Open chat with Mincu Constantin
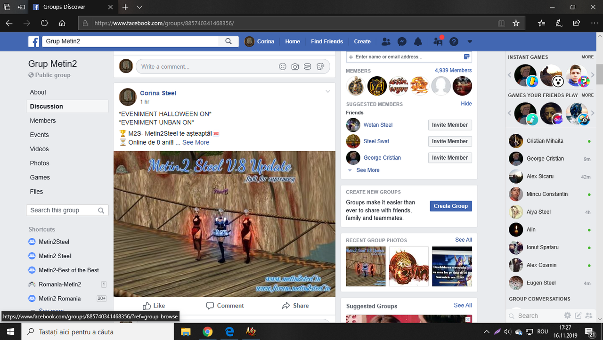603x340 pixels. [x=550, y=194]
